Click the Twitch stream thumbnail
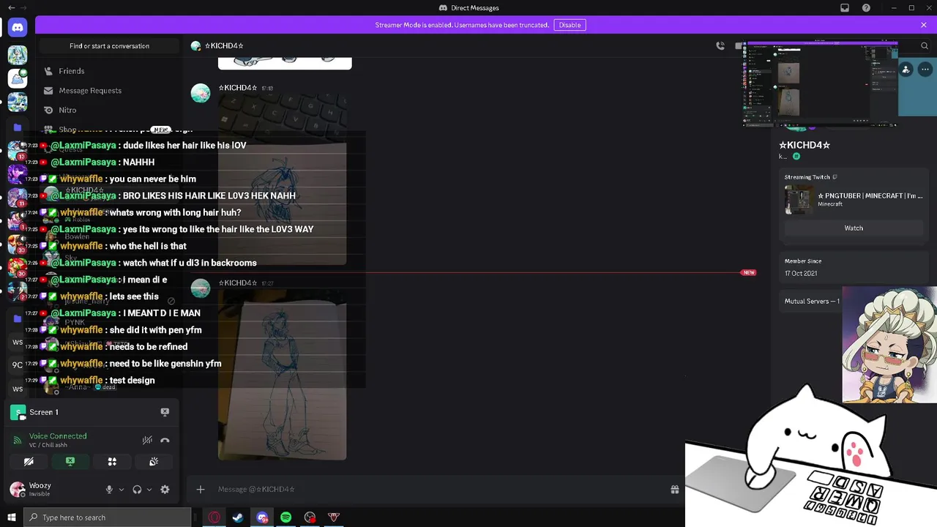 point(799,199)
